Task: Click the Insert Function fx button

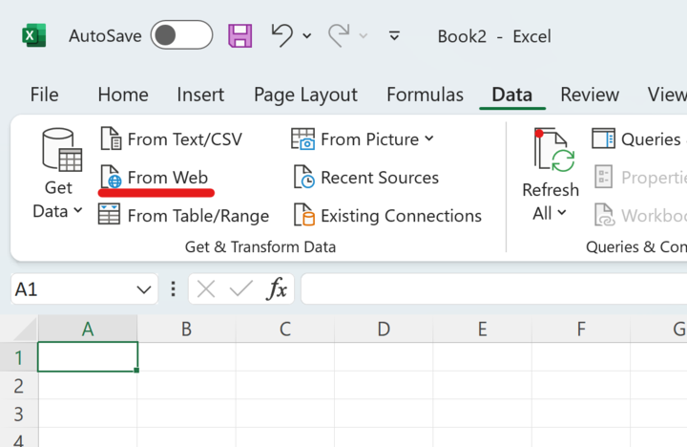Action: [277, 289]
